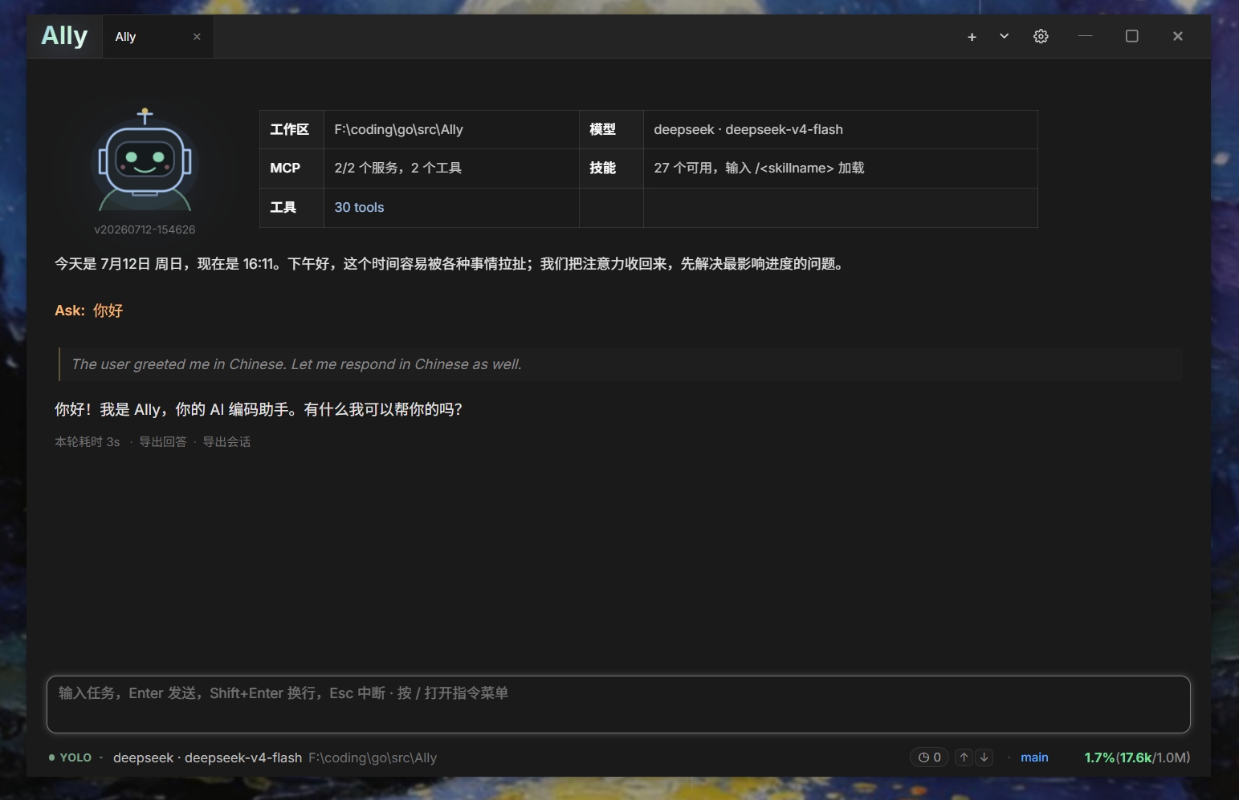The image size is (1239, 800).
Task: Click the robot avatar image
Action: [145, 160]
